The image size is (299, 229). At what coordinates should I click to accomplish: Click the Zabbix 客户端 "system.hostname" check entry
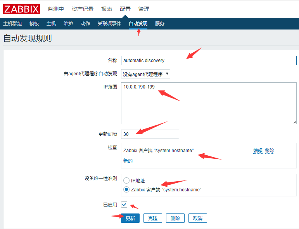[159, 151]
